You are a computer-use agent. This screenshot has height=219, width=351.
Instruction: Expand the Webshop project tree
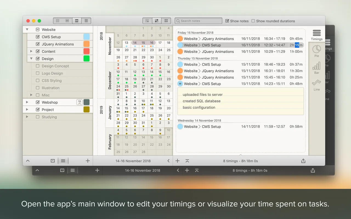point(27,102)
